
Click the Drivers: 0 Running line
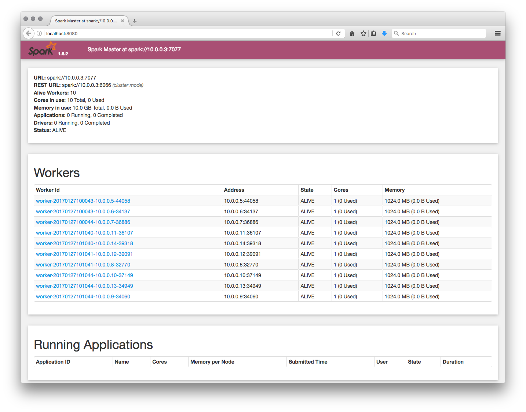[72, 123]
